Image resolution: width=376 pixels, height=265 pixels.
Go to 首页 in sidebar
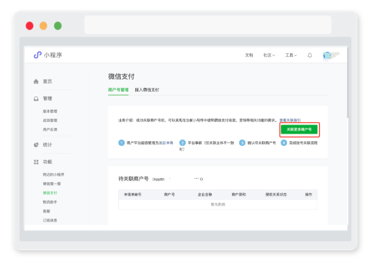pos(47,81)
